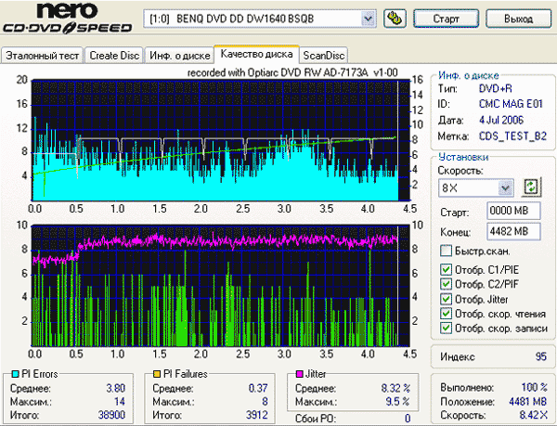Click the date 4 Jul 2006
Viewport: 557px width, 426px height.
click(x=501, y=120)
